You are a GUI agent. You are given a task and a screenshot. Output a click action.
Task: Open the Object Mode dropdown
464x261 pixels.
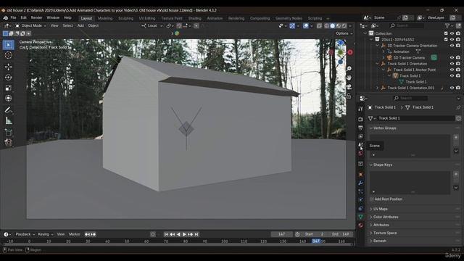tap(30, 26)
